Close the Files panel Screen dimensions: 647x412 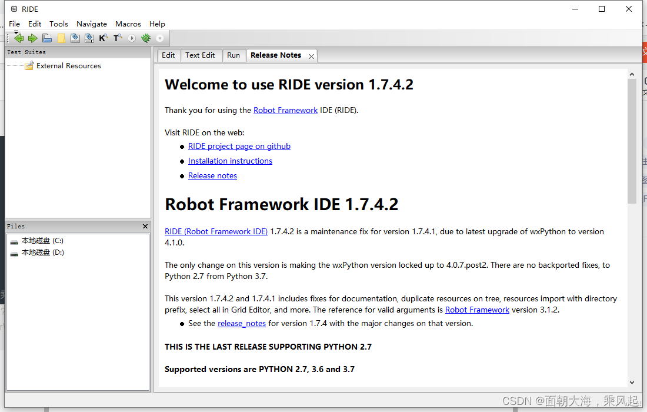tap(145, 226)
